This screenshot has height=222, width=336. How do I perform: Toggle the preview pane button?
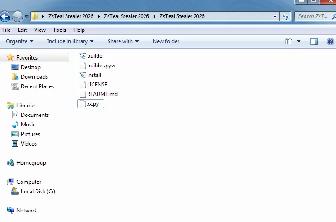pos(314,41)
